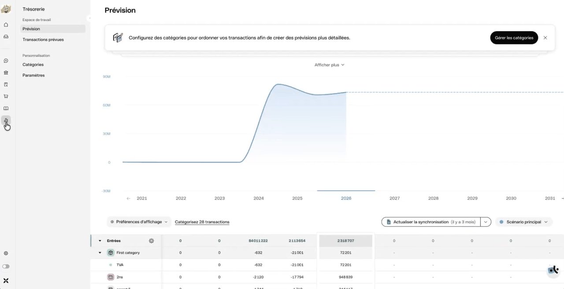This screenshot has height=289, width=564.
Task: Open Catégories in the sidebar
Action: [x=33, y=65]
